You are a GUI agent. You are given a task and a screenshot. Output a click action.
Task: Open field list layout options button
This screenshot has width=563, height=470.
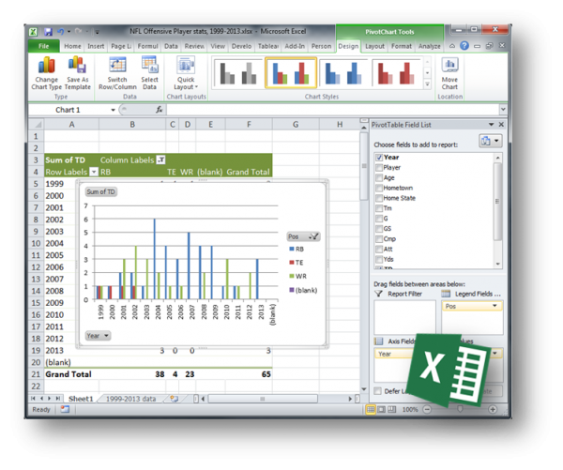(x=491, y=141)
